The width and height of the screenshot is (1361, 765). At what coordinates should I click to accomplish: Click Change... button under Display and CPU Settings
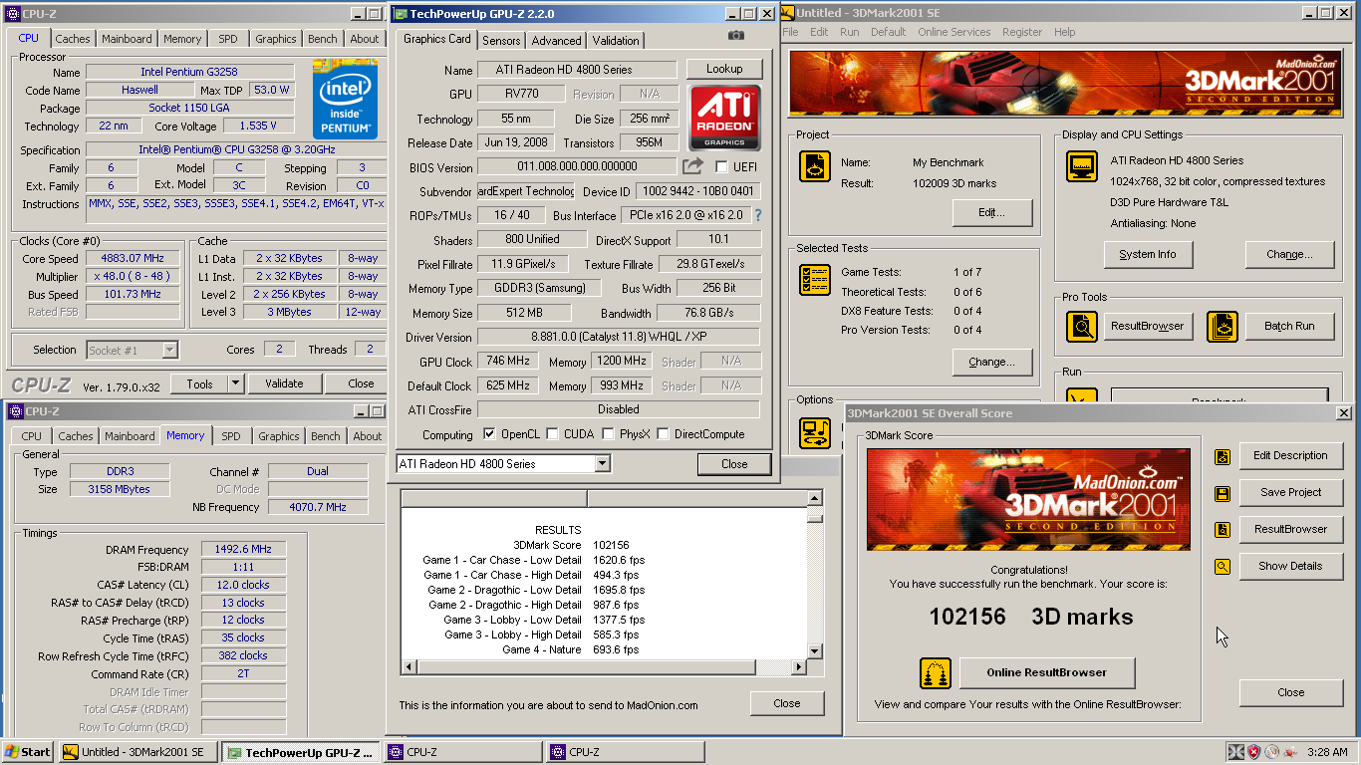pyautogui.click(x=1289, y=254)
